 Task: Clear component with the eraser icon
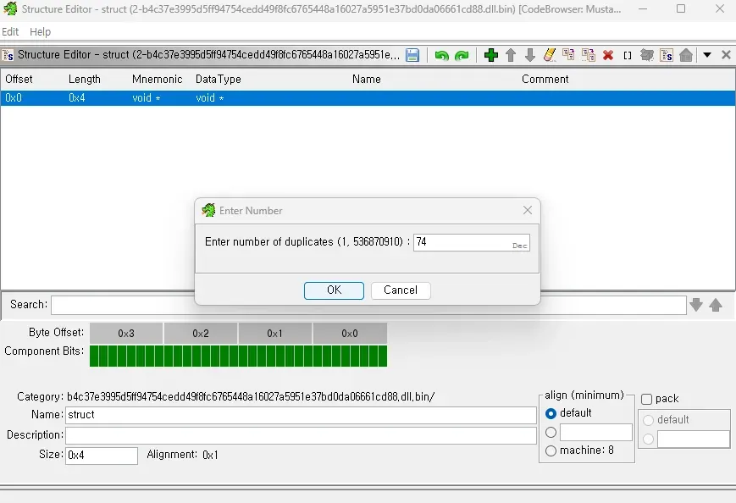(x=549, y=55)
